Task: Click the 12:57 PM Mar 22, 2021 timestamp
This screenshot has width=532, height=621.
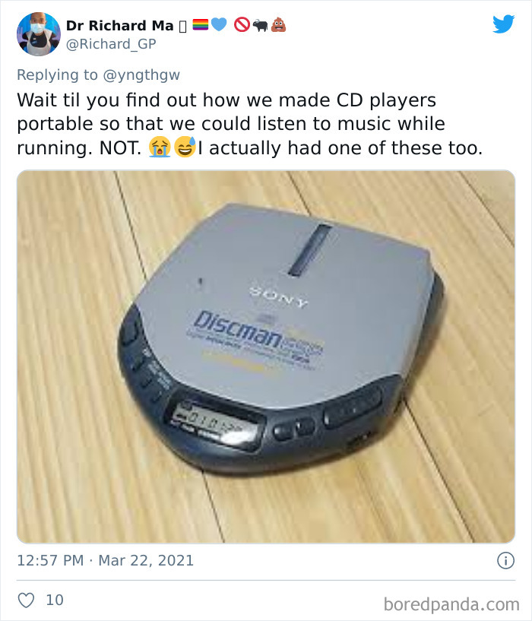Action: pyautogui.click(x=106, y=560)
